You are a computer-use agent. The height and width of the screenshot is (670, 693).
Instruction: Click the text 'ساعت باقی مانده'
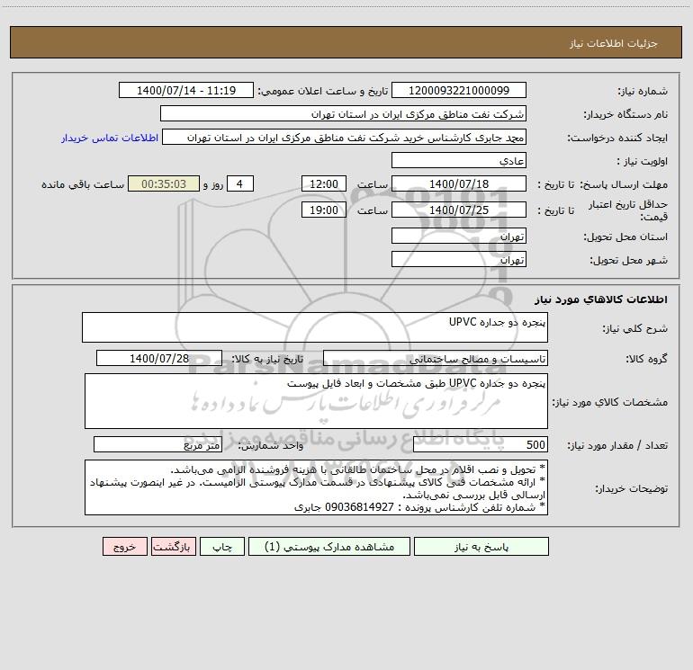coord(83,184)
